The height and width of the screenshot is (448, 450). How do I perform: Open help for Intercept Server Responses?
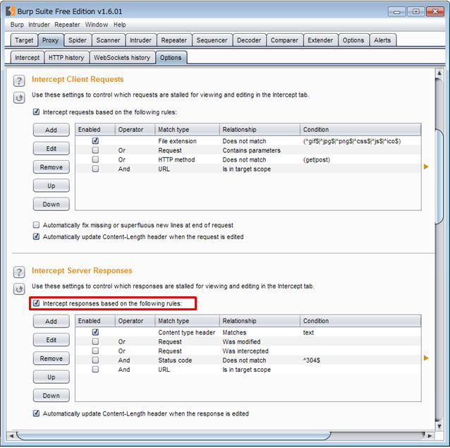click(19, 272)
